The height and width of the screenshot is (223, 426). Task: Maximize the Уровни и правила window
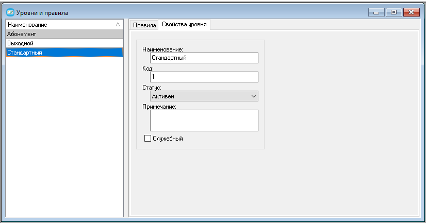point(394,12)
